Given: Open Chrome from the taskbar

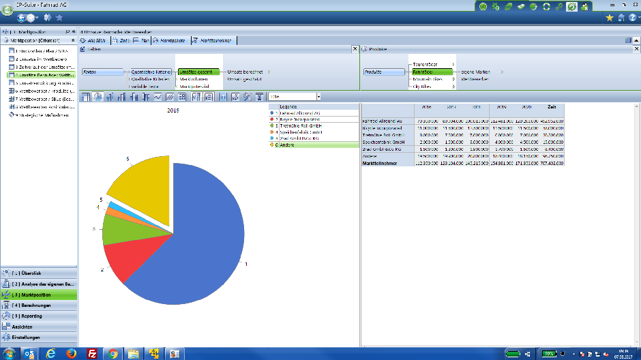Looking at the screenshot, I should pos(113,353).
